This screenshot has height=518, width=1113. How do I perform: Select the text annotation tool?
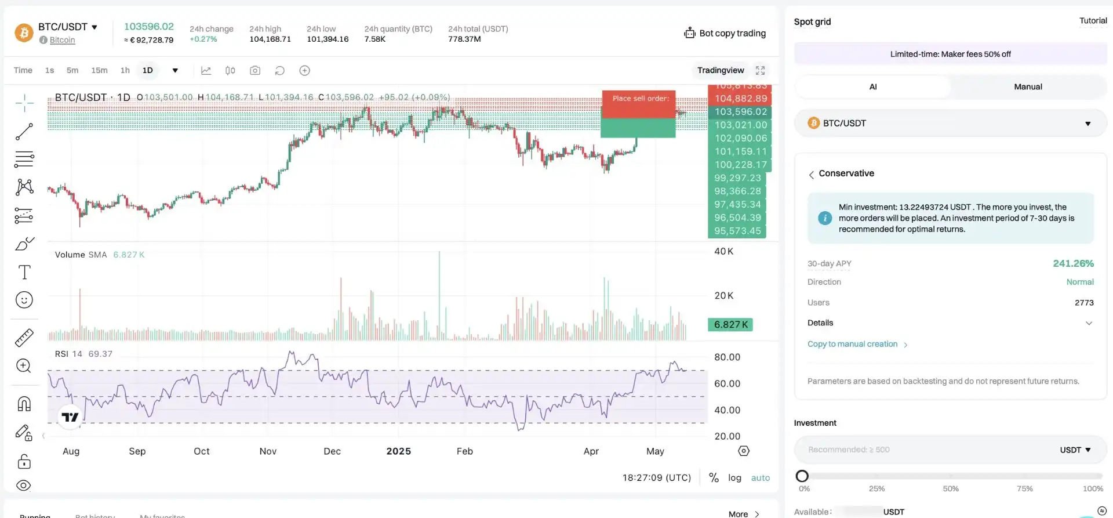click(24, 272)
